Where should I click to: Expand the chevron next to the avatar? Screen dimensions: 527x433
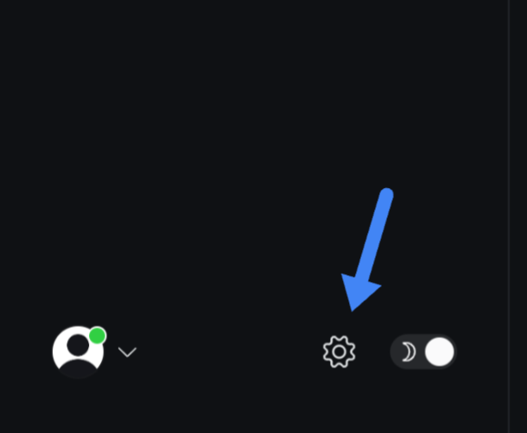click(127, 352)
